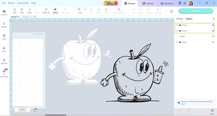
Task: Click the 55% zoom level value
Action: [22, 110]
